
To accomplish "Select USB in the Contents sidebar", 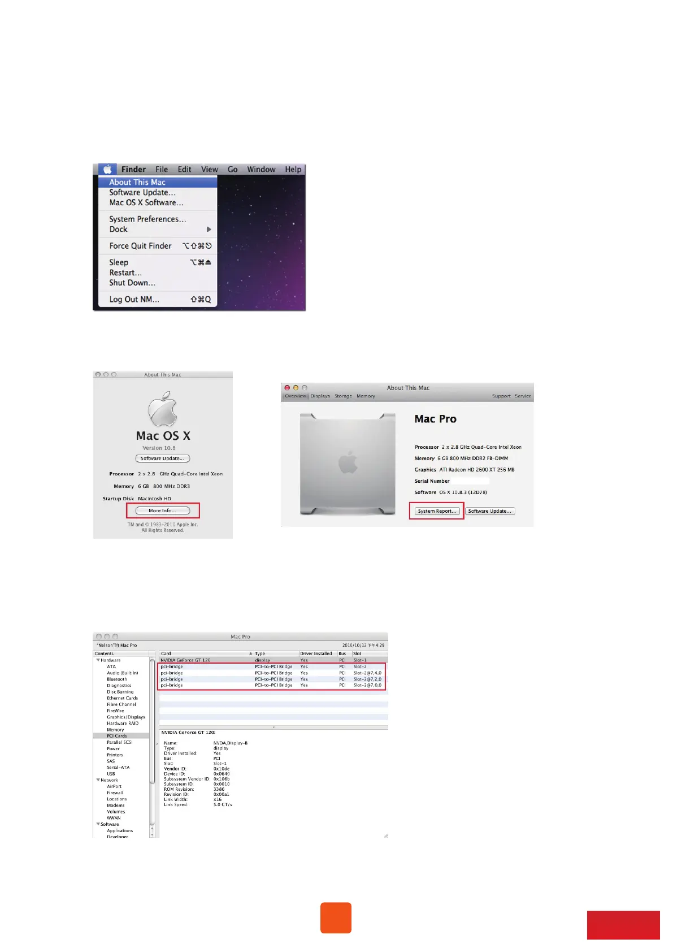I will pyautogui.click(x=111, y=774).
